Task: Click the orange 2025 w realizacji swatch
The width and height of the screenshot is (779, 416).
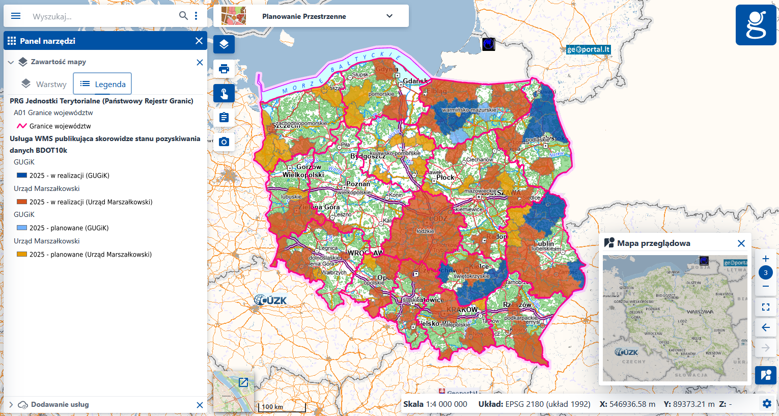Action: (x=22, y=202)
